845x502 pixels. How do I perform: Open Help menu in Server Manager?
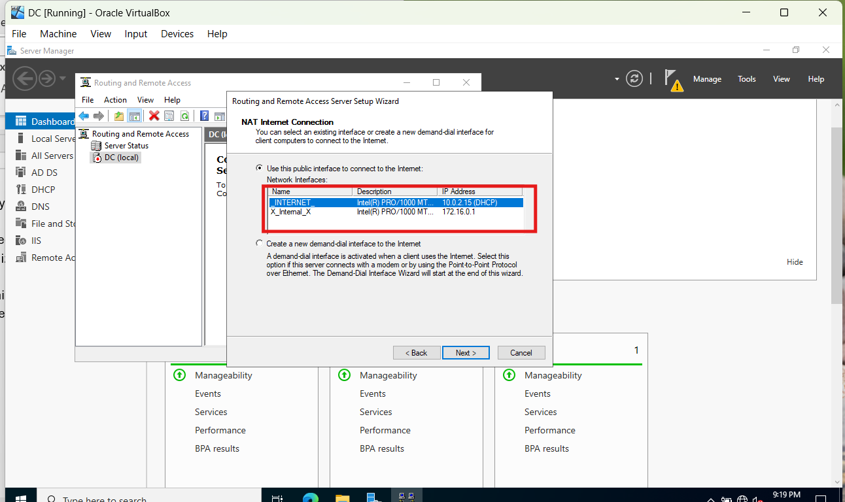(x=816, y=79)
